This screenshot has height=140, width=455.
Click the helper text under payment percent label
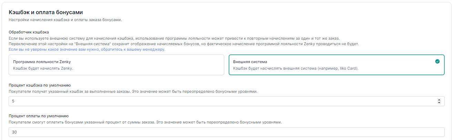[x=145, y=122]
